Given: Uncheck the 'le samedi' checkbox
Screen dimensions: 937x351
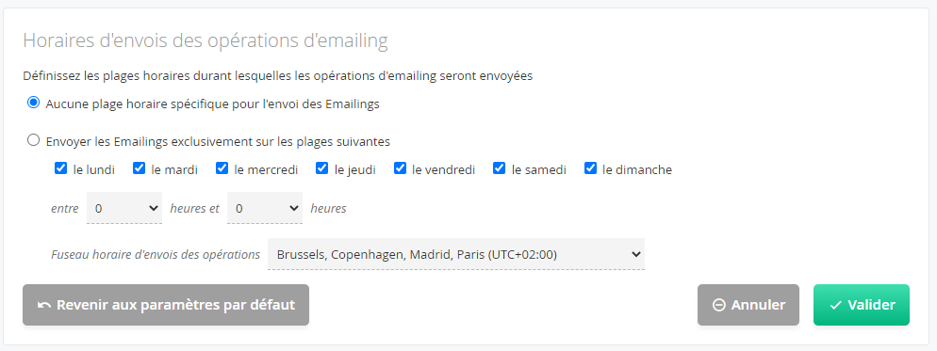Looking at the screenshot, I should click(499, 168).
